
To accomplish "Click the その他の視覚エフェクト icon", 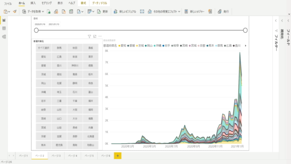I will pyautogui.click(x=150, y=11).
